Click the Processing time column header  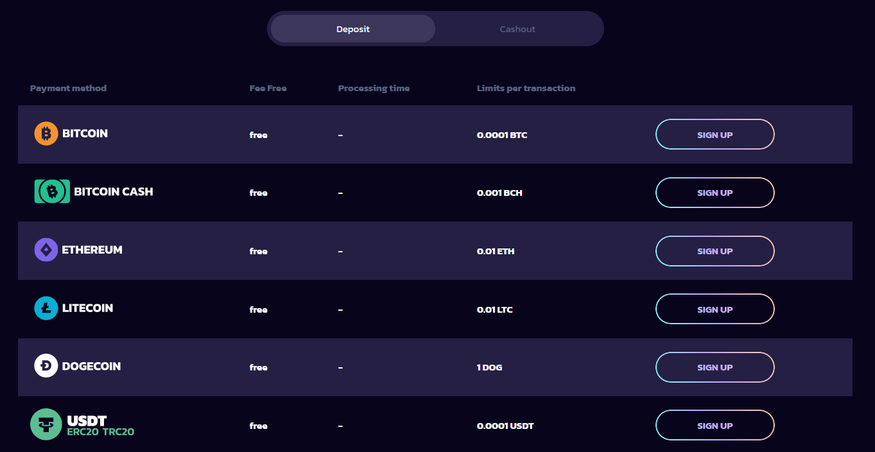(x=374, y=88)
